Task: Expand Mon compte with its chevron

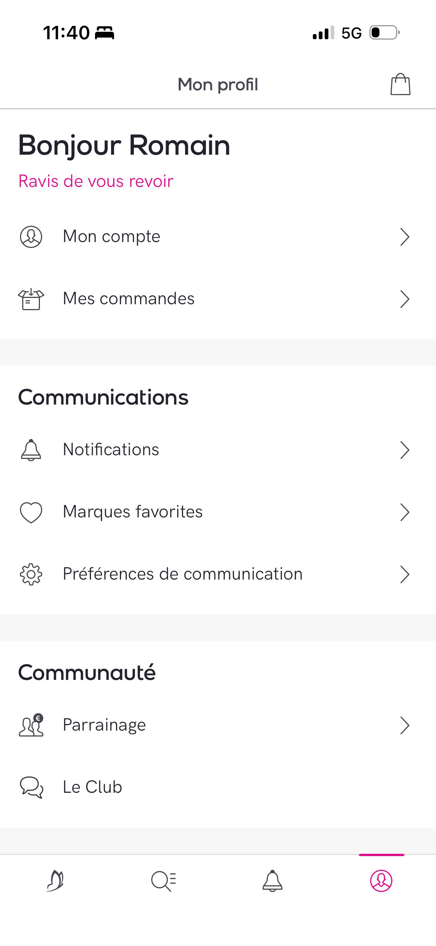Action: coord(405,237)
